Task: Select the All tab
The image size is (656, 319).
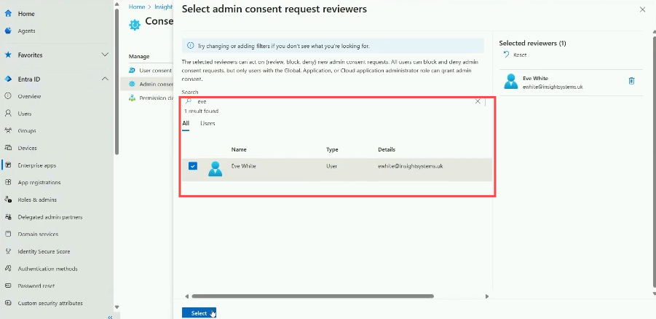Action: [186, 124]
